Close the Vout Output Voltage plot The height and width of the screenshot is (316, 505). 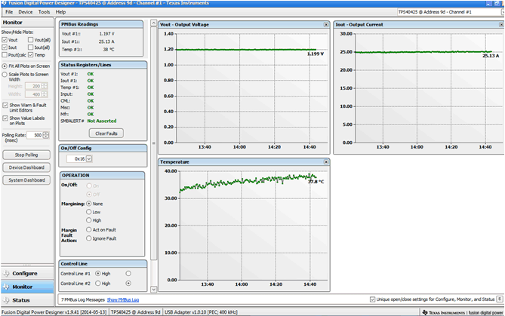click(x=326, y=24)
